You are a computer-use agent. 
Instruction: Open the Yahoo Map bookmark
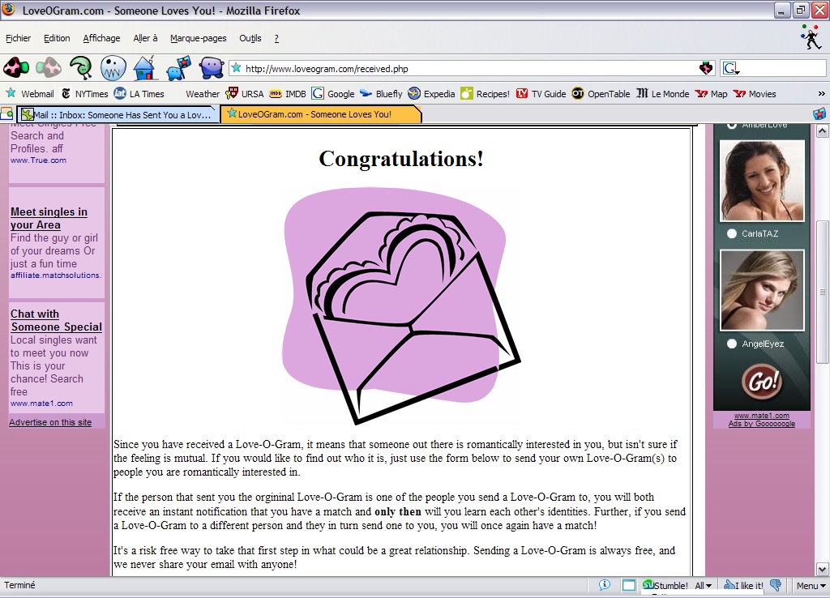pos(712,94)
